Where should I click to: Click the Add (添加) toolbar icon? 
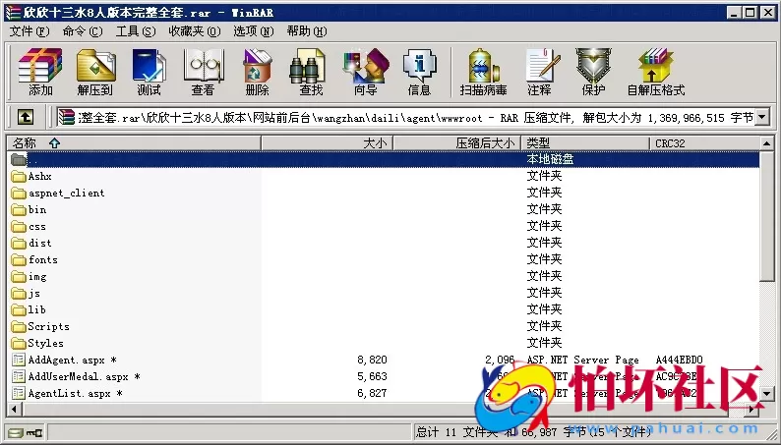coord(40,72)
